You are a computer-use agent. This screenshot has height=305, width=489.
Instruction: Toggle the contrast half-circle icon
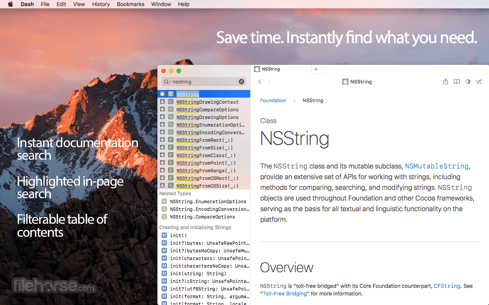(468, 82)
